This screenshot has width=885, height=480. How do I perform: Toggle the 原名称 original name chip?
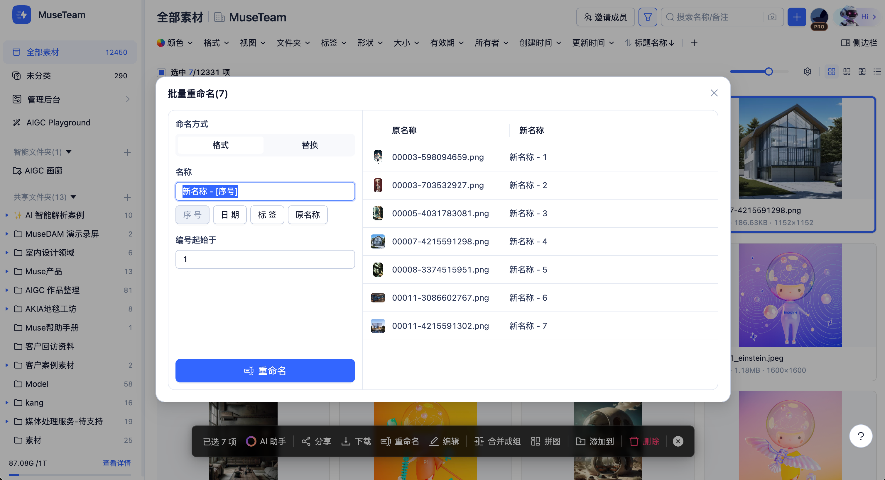tap(308, 215)
